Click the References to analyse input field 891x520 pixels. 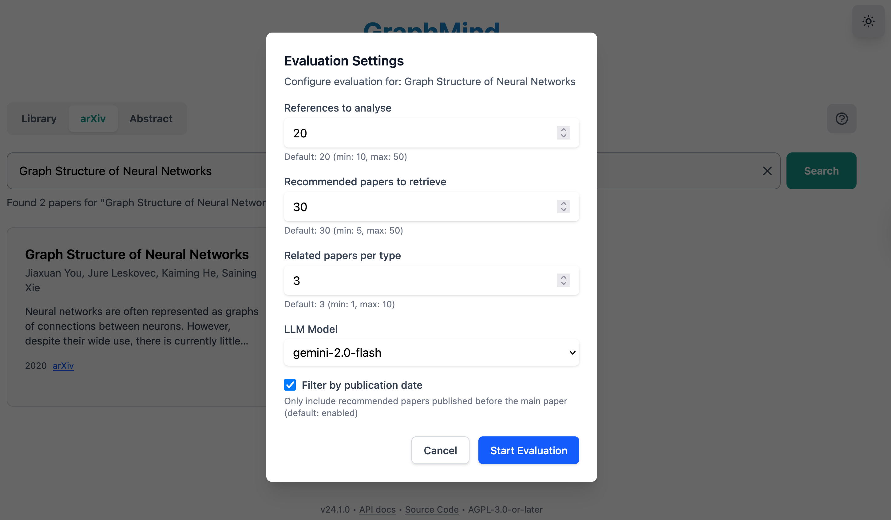pyautogui.click(x=417, y=133)
